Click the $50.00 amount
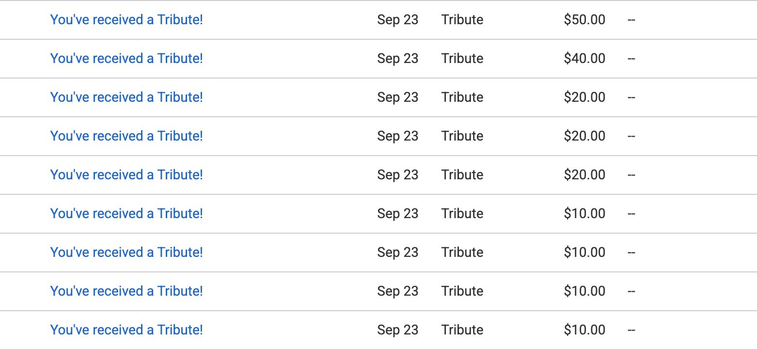 click(x=584, y=20)
